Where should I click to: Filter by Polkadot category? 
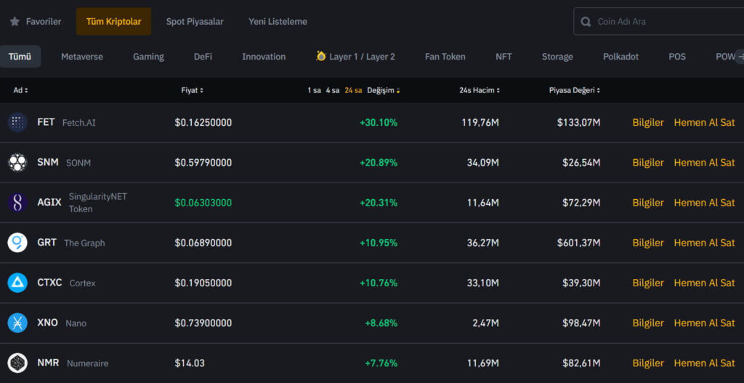[620, 57]
